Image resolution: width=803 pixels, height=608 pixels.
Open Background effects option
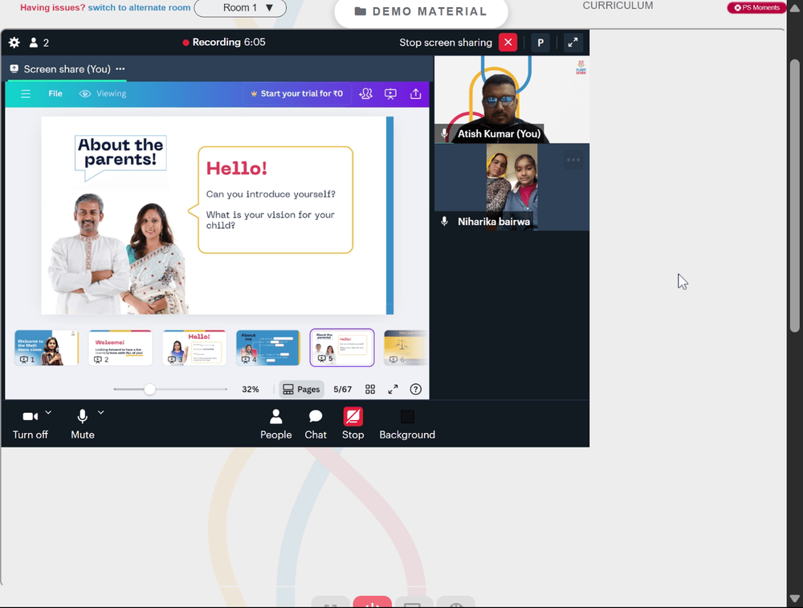pos(407,424)
